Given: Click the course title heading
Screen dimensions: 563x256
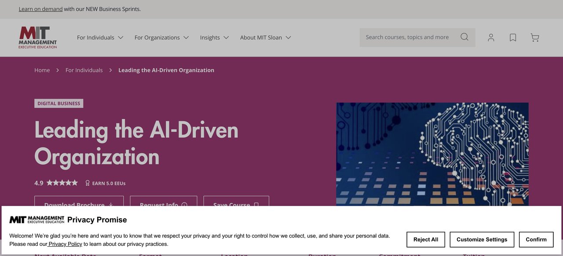Looking at the screenshot, I should click(136, 143).
